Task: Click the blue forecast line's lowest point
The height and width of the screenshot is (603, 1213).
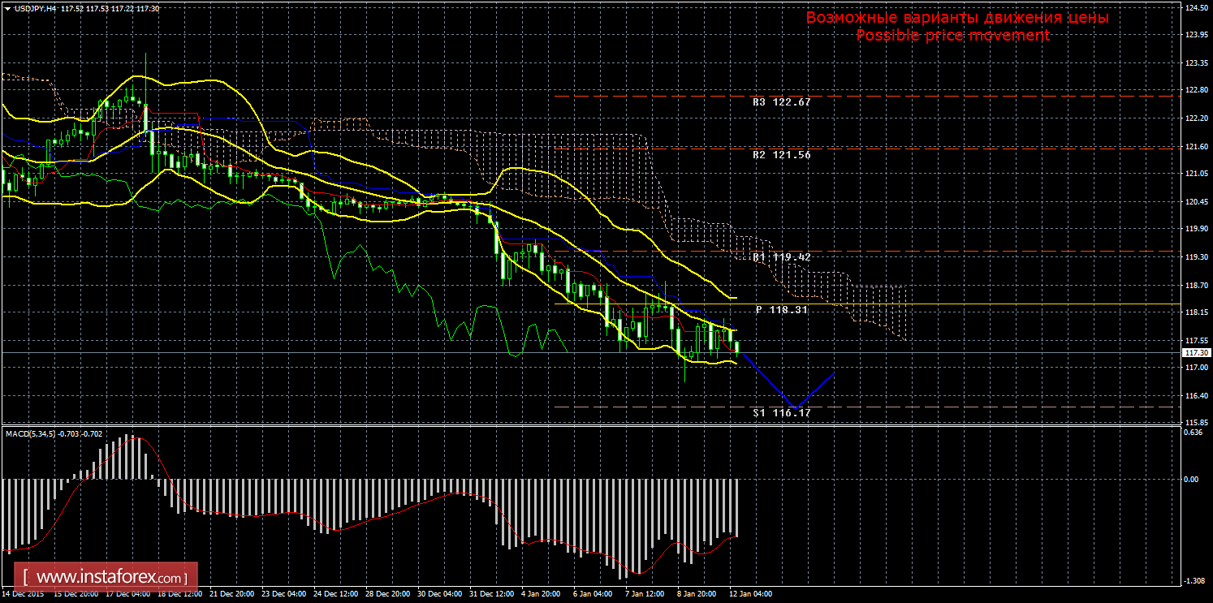Action: click(794, 407)
